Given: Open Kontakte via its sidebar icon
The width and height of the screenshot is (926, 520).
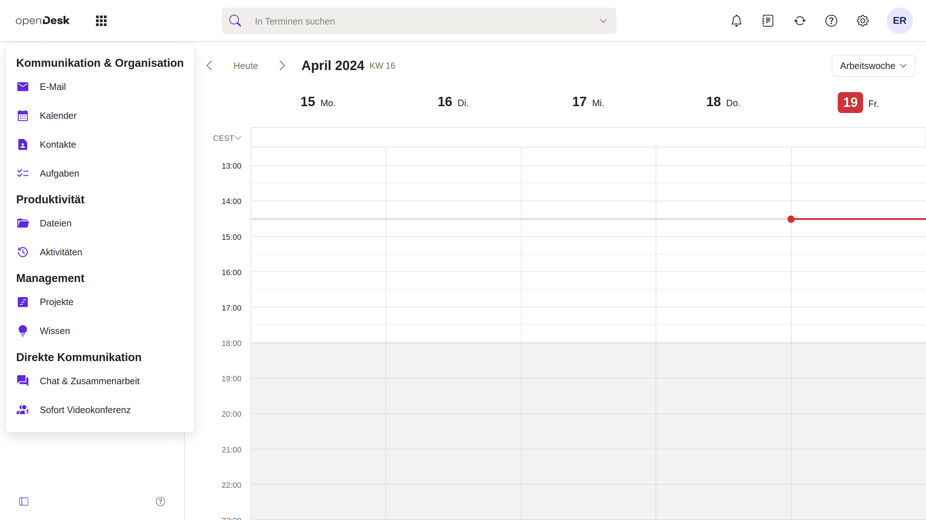Looking at the screenshot, I should click(x=23, y=144).
